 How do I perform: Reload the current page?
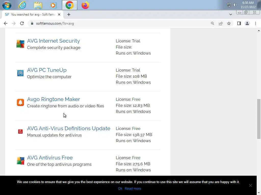pos(22,24)
